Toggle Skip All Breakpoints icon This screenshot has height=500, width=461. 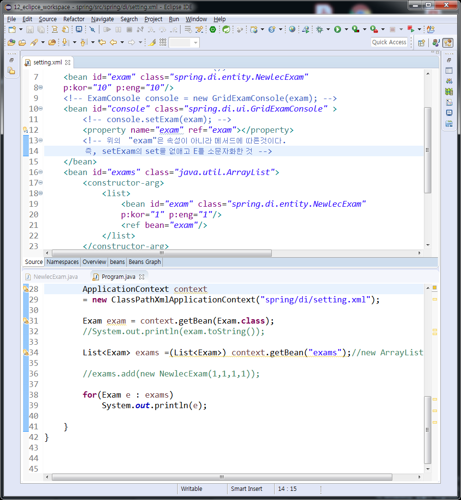(x=92, y=30)
